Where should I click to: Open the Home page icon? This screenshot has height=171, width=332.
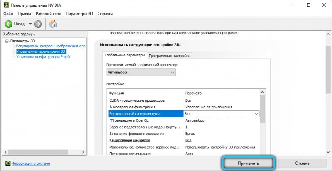coord(53,24)
